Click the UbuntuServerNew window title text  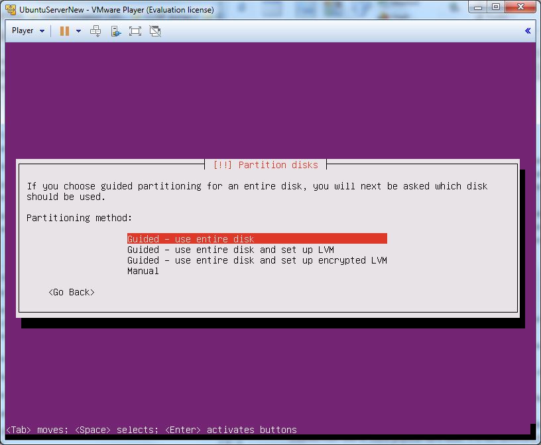point(117,10)
